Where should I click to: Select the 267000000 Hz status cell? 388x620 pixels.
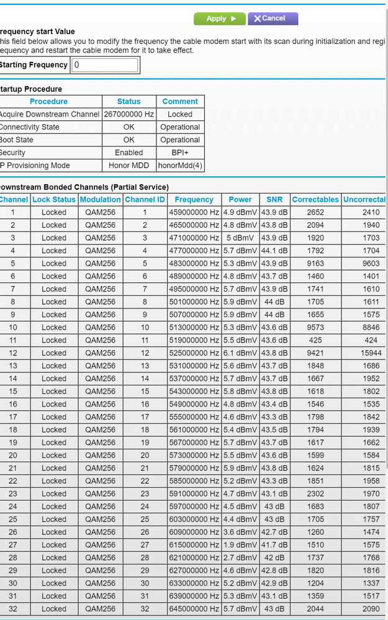[129, 114]
